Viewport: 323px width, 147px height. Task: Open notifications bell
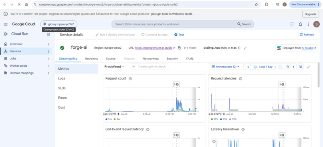click(300, 24)
